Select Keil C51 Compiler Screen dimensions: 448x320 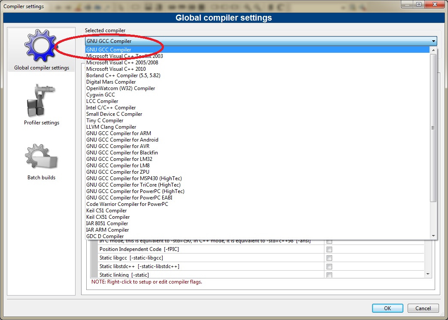pos(257,210)
